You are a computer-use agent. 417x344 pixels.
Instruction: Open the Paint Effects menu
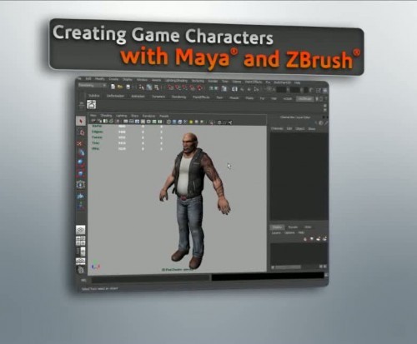pyautogui.click(x=253, y=82)
